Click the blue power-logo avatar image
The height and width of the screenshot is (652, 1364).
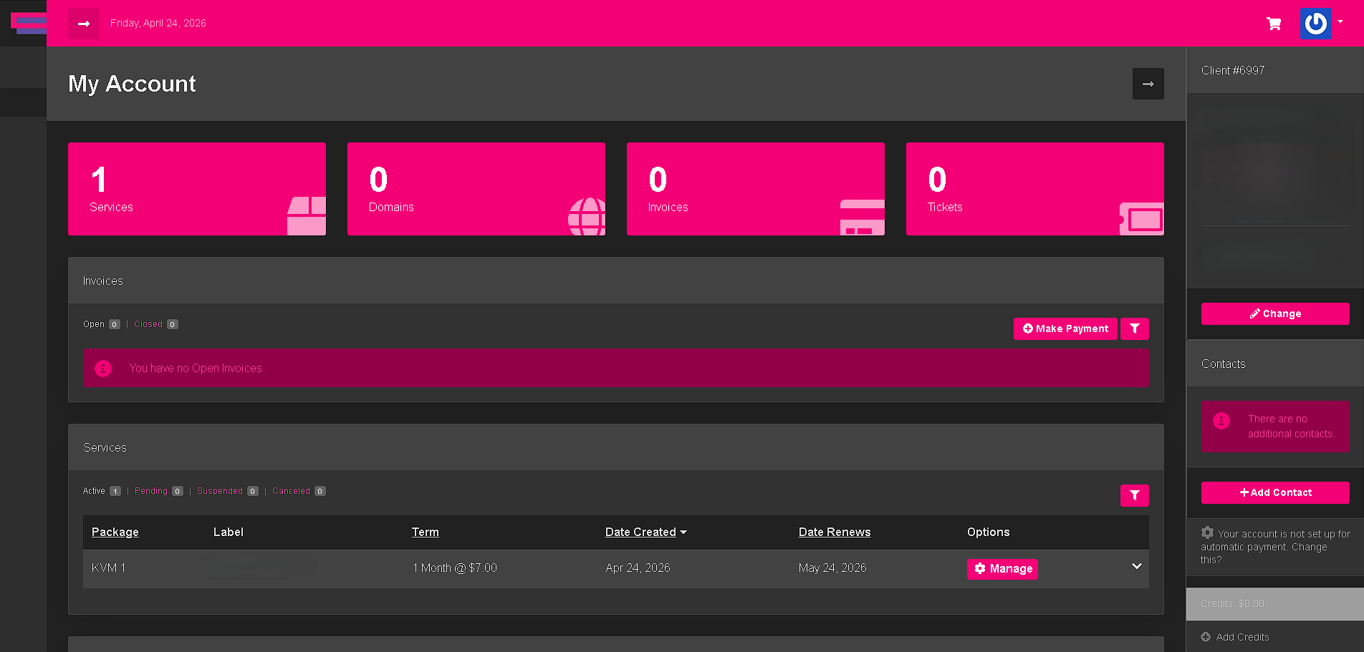tap(1316, 24)
